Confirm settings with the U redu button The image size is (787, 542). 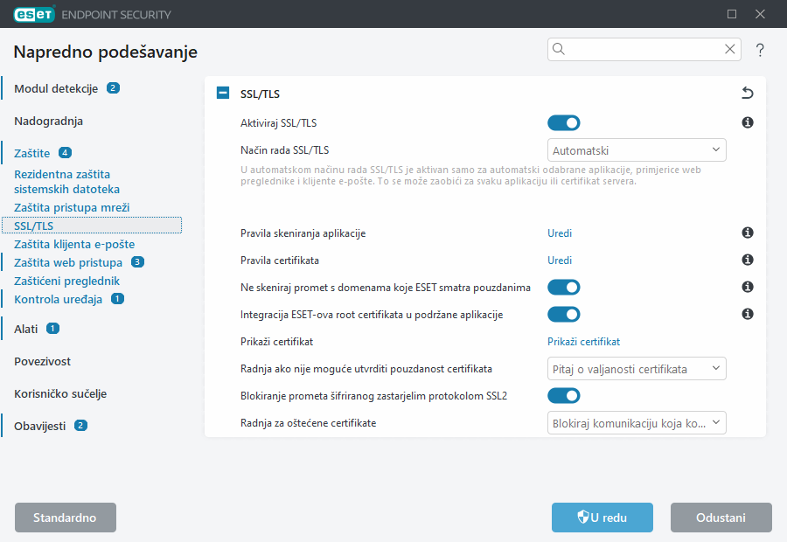pyautogui.click(x=602, y=517)
